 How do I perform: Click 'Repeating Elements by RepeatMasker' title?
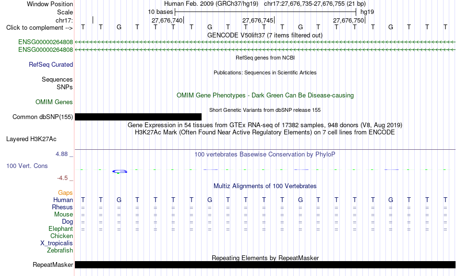(265, 258)
